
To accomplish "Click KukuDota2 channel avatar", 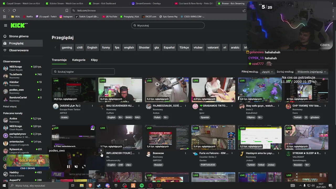I will tap(242, 106).
